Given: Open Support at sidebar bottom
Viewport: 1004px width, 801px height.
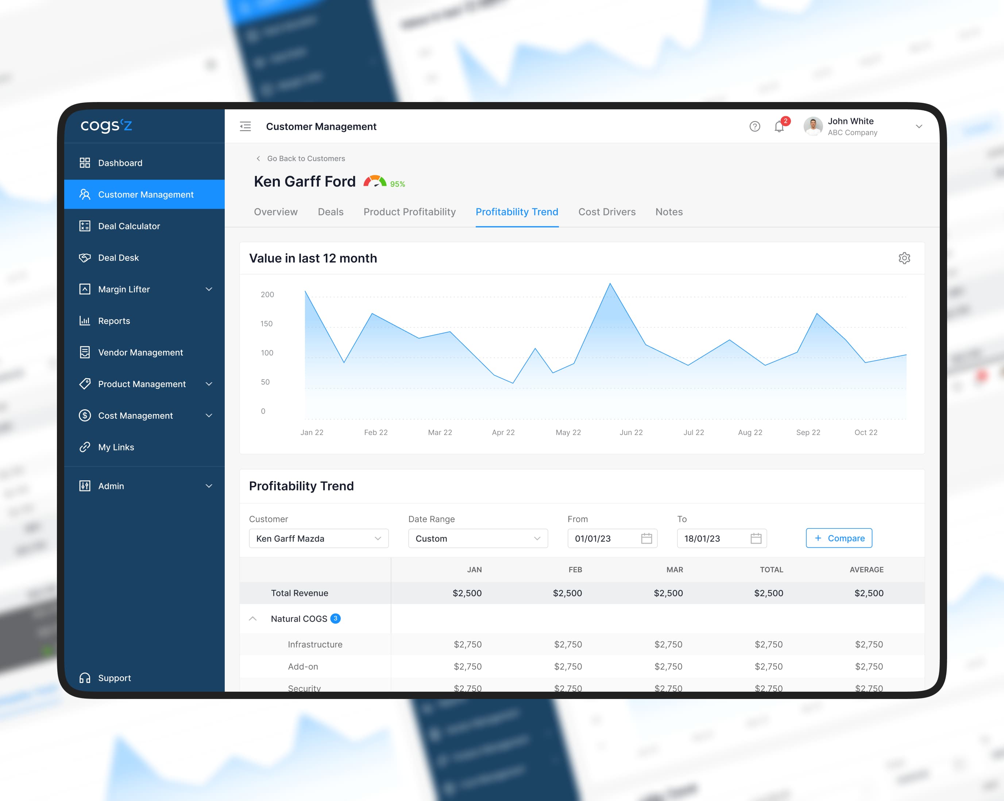Looking at the screenshot, I should point(144,678).
